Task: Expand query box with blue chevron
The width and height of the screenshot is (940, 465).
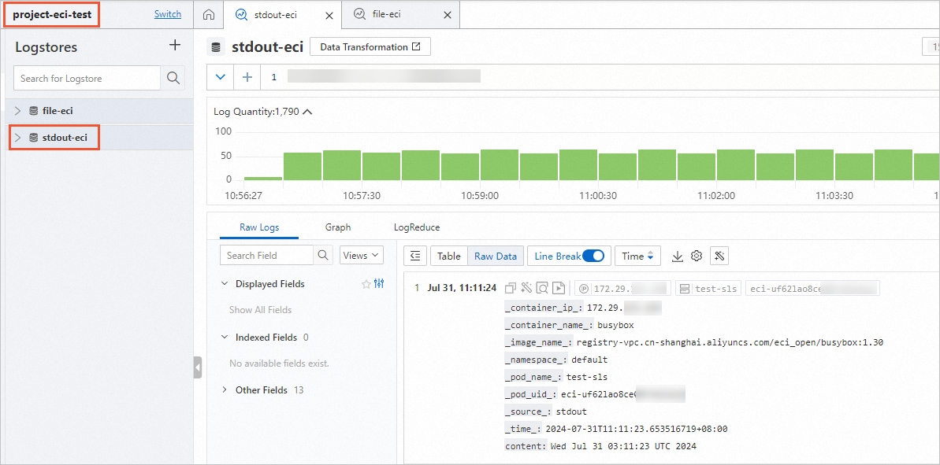Action: 220,77
